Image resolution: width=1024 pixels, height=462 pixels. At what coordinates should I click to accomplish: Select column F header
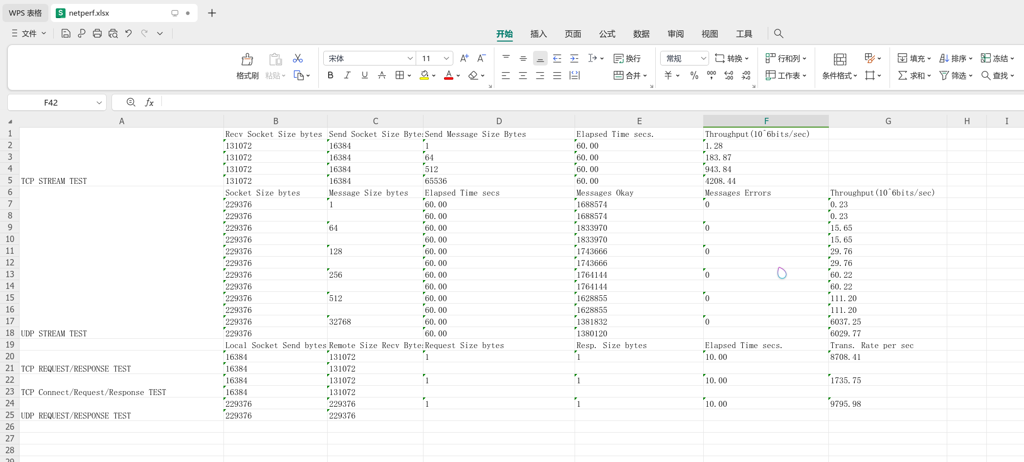[766, 121]
